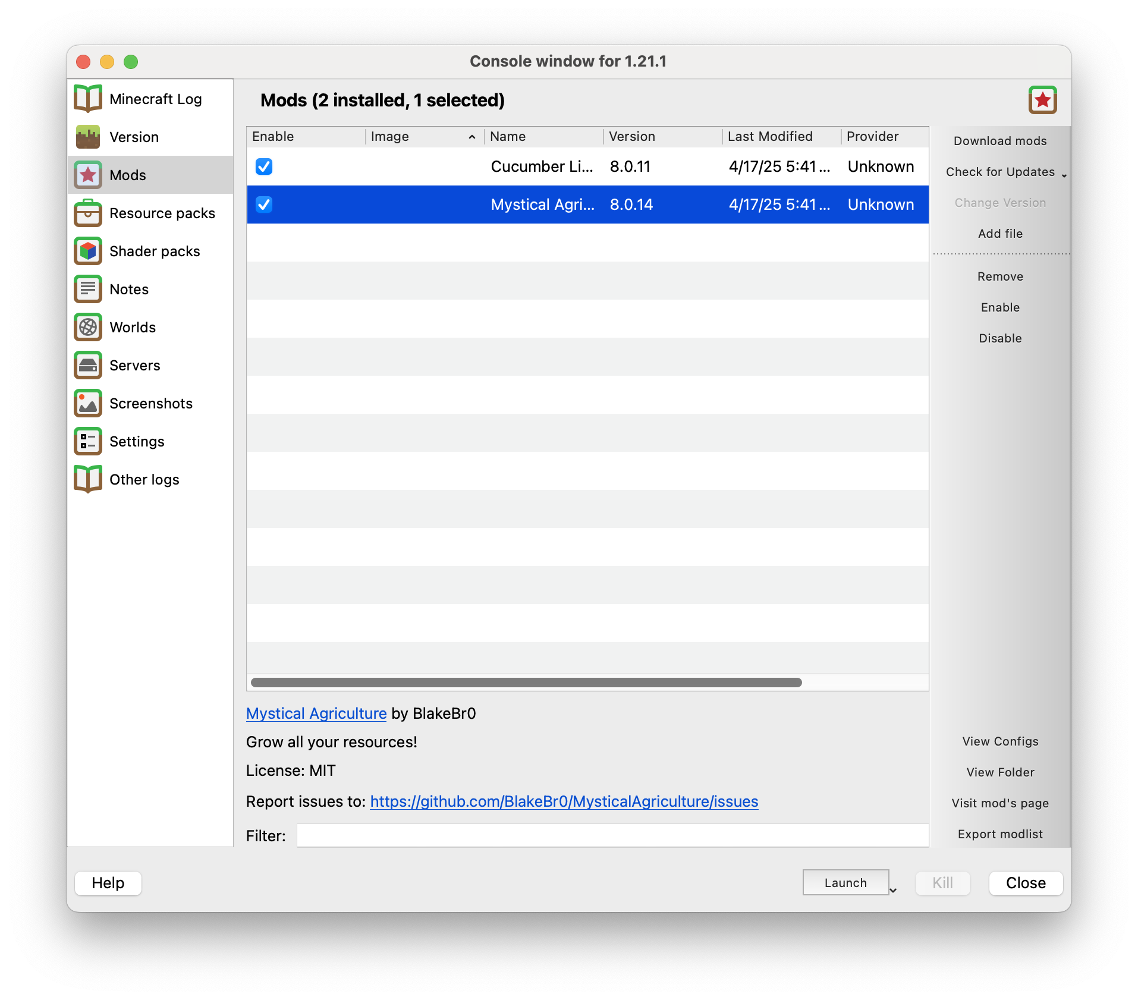Select the Resource packs icon

(x=88, y=213)
